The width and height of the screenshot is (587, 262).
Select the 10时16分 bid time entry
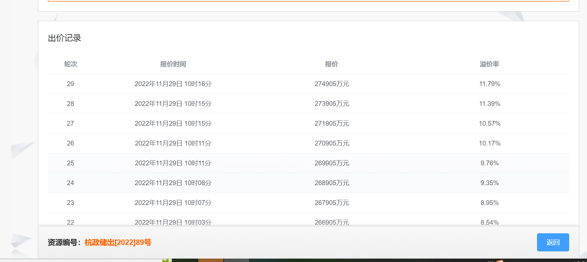(x=173, y=84)
